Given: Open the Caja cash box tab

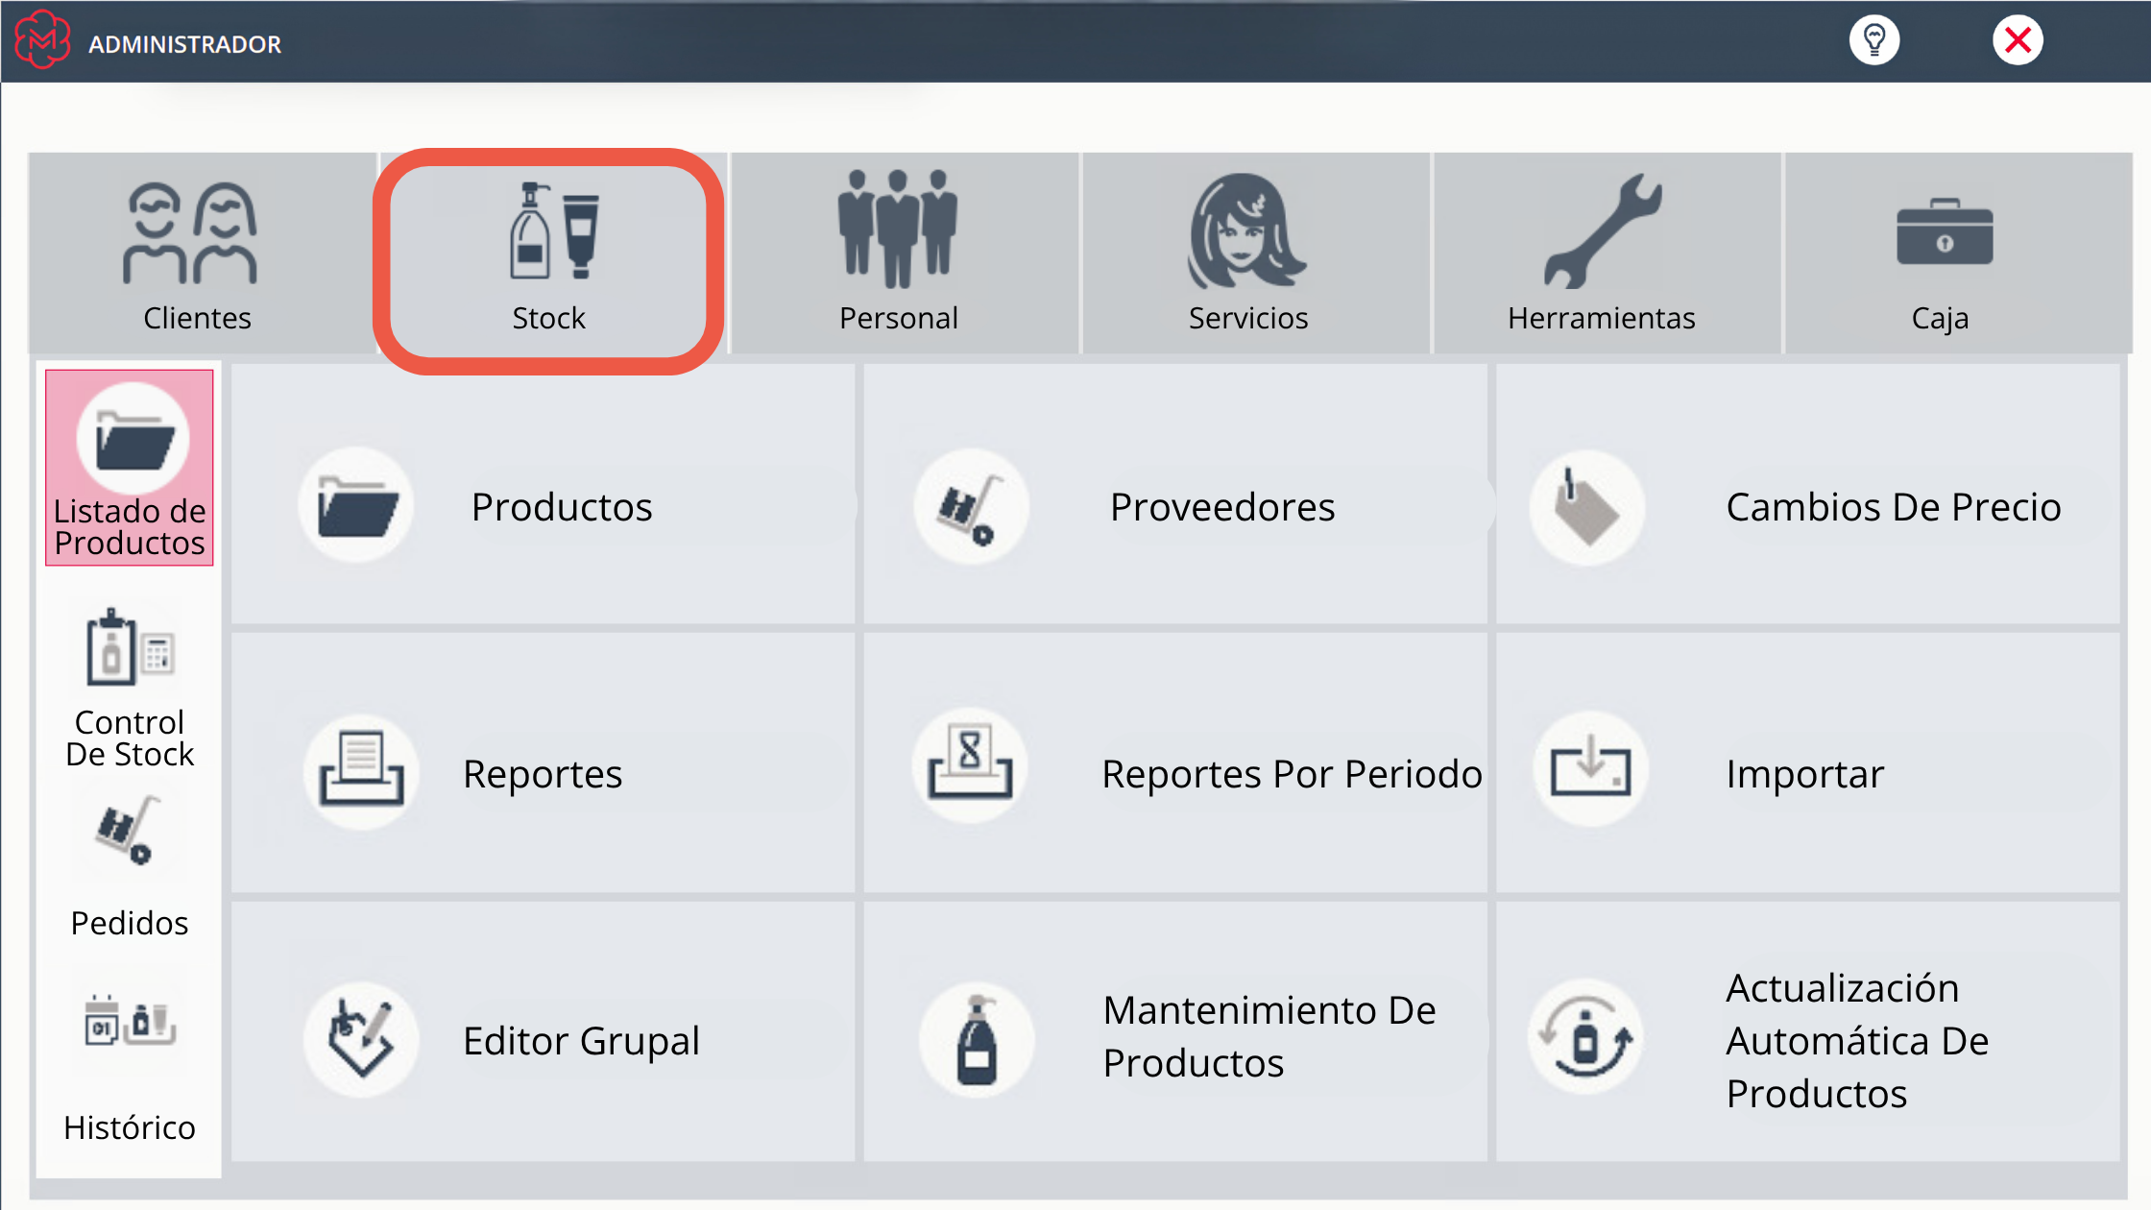Looking at the screenshot, I should 1958,254.
